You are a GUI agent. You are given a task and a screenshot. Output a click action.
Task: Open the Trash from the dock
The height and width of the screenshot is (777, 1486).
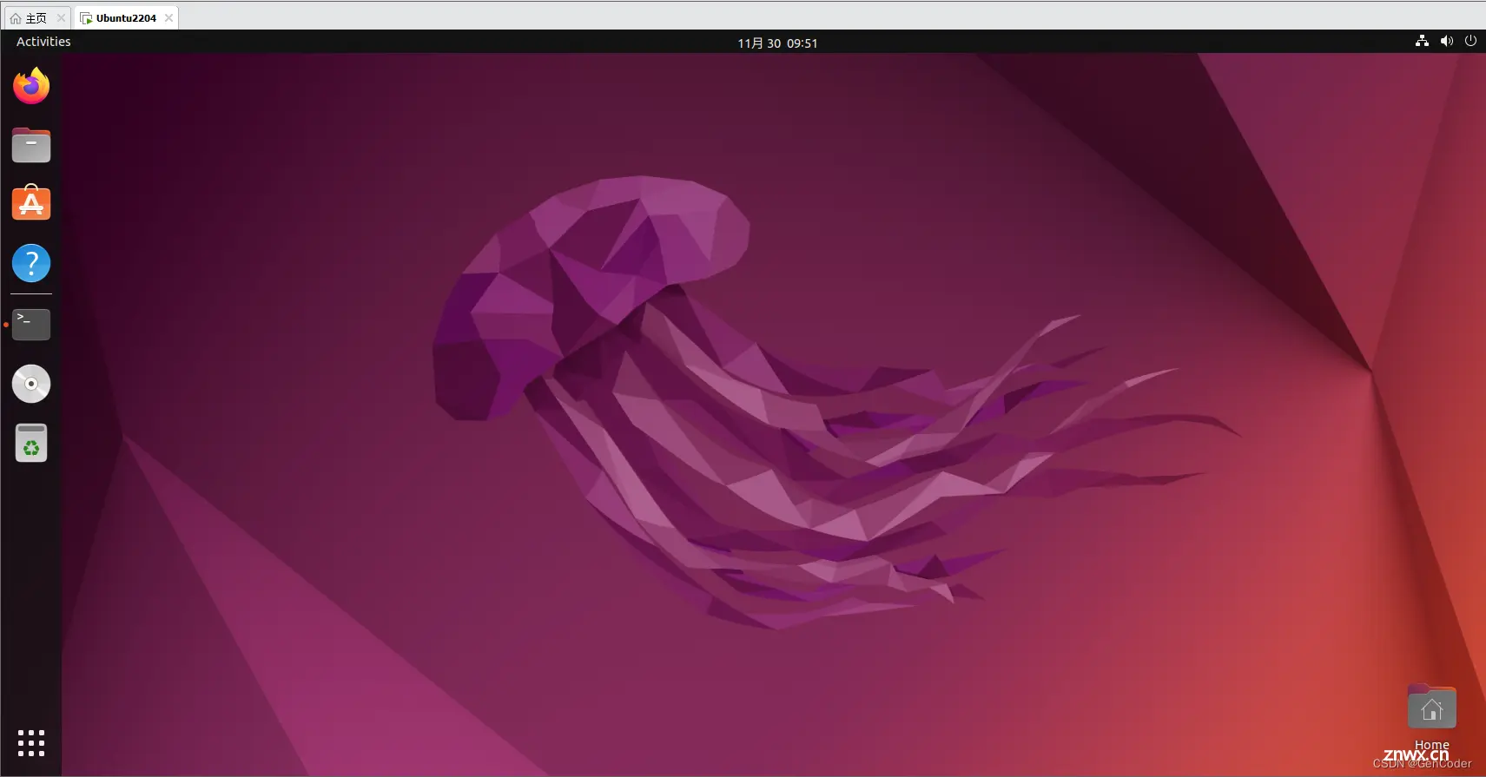pos(31,443)
